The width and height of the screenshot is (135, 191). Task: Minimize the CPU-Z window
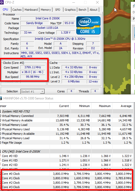(74, 2)
